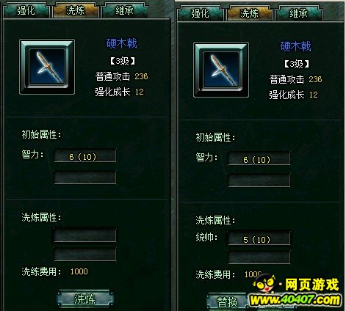
Task: Select the 继承 tab in right panel
Action: point(299,13)
